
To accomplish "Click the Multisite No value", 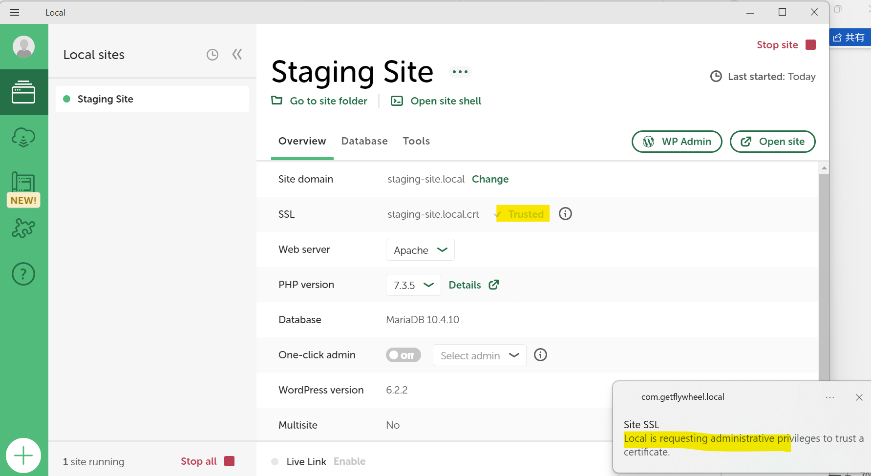I will click(393, 425).
